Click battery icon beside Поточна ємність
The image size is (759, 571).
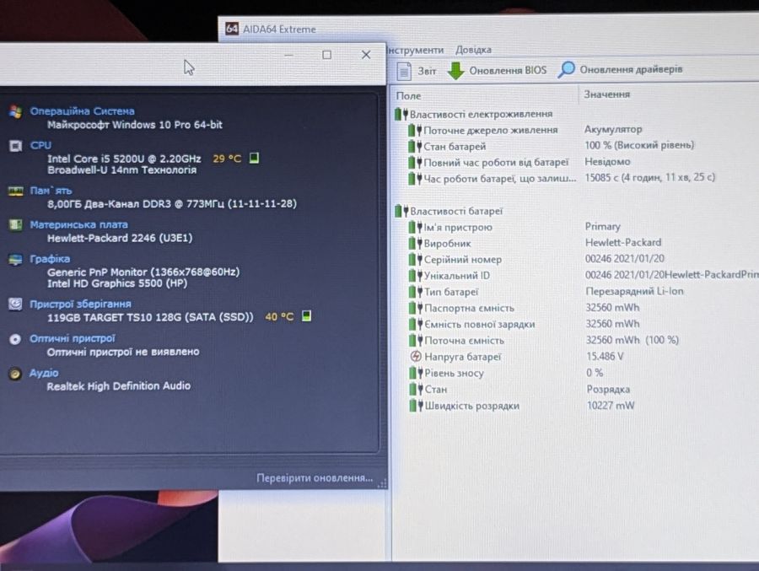[x=415, y=341]
